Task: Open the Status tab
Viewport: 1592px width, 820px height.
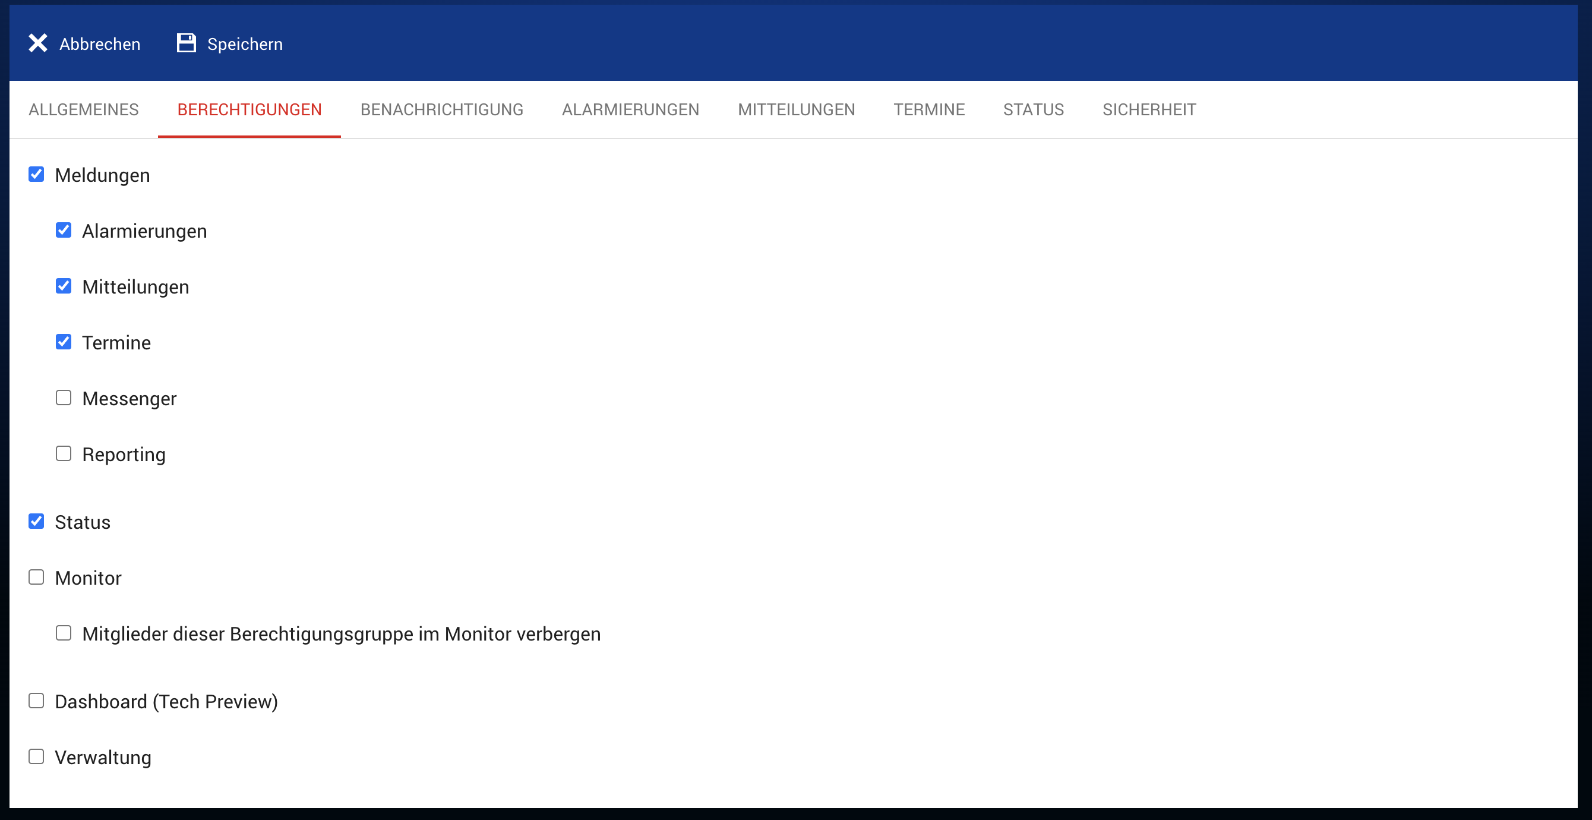Action: coord(1032,109)
